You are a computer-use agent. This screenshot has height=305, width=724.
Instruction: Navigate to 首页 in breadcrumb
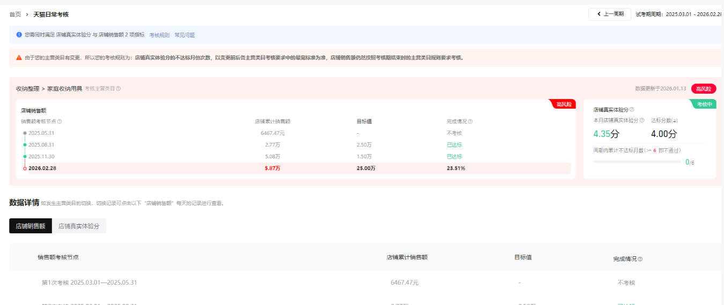coord(15,14)
